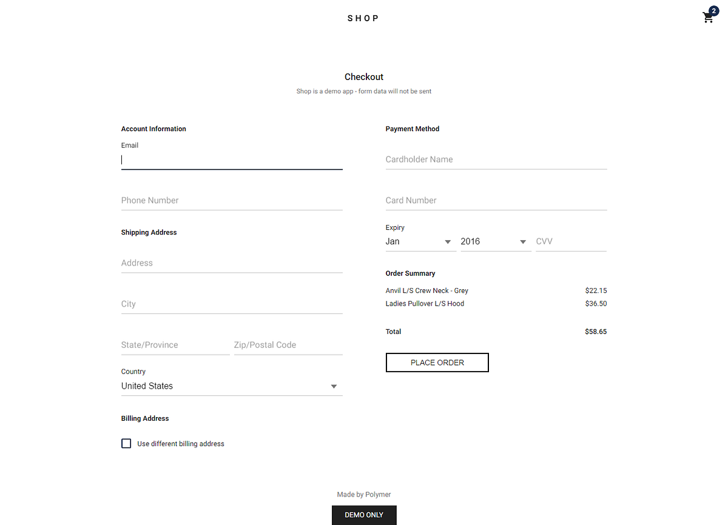Click the Zip/Postal Code field
The image size is (728, 525).
tap(288, 345)
